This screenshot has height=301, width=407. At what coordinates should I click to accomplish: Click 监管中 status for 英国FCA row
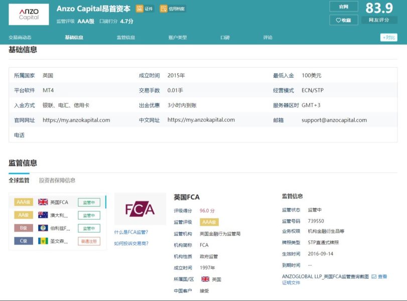click(89, 202)
